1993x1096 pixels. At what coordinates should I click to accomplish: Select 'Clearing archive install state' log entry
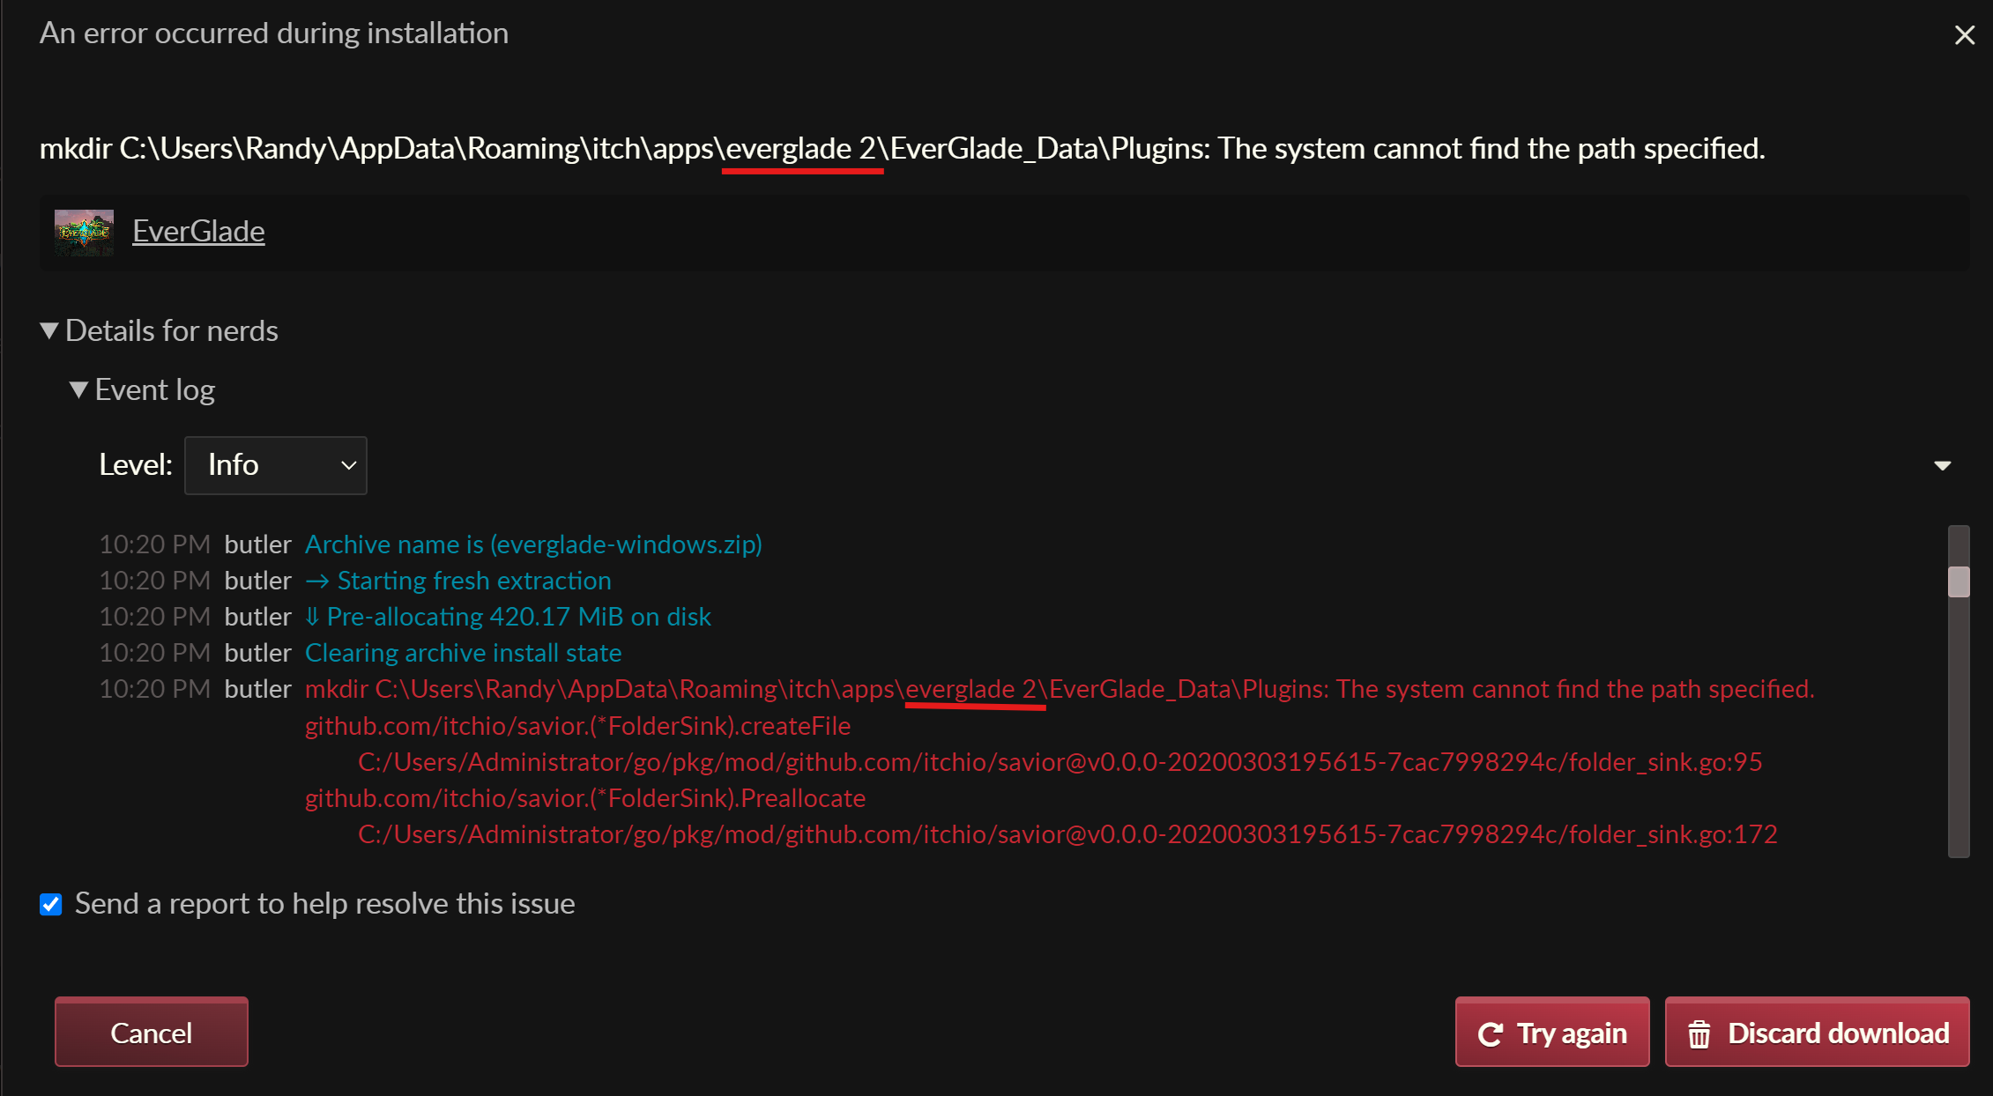pos(463,653)
